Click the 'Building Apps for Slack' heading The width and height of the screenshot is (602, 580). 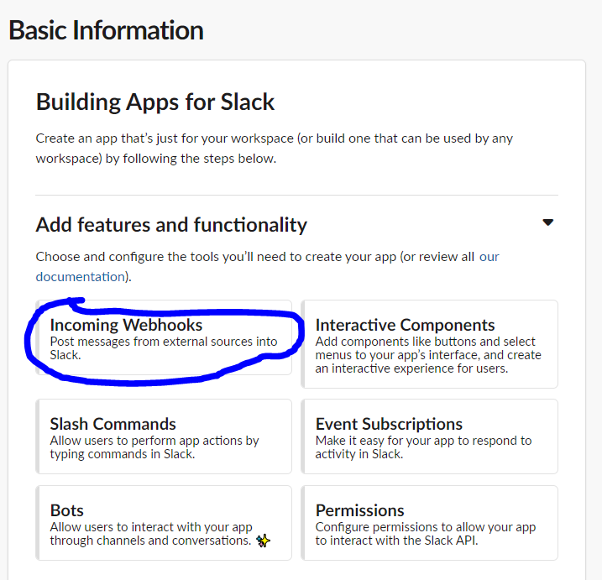tap(155, 102)
